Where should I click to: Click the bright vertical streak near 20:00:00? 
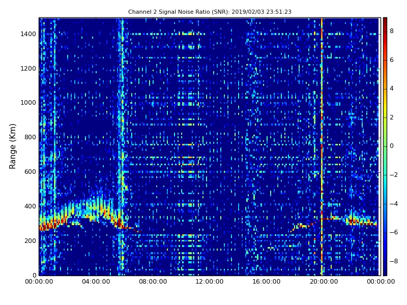tap(322, 146)
